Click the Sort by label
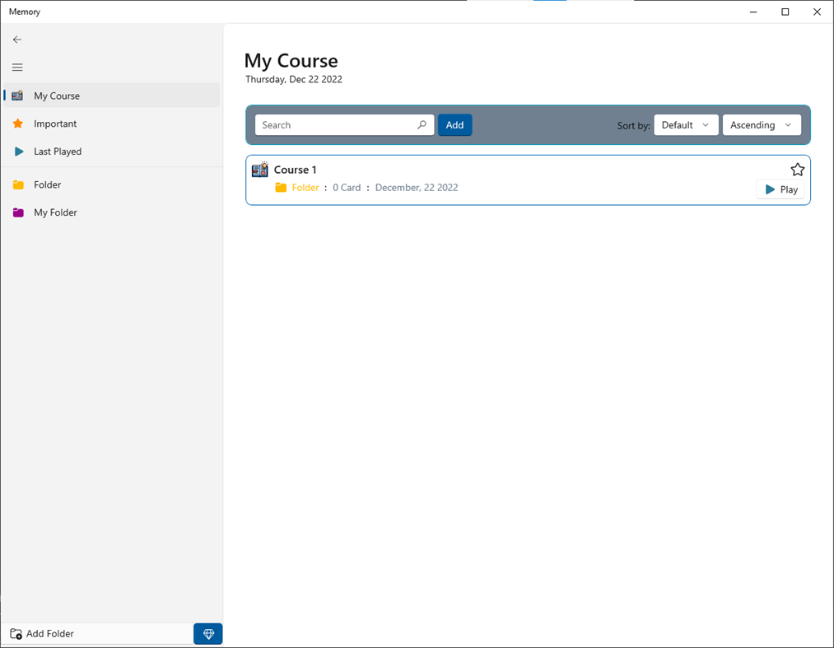Image resolution: width=834 pixels, height=648 pixels. pyautogui.click(x=633, y=125)
